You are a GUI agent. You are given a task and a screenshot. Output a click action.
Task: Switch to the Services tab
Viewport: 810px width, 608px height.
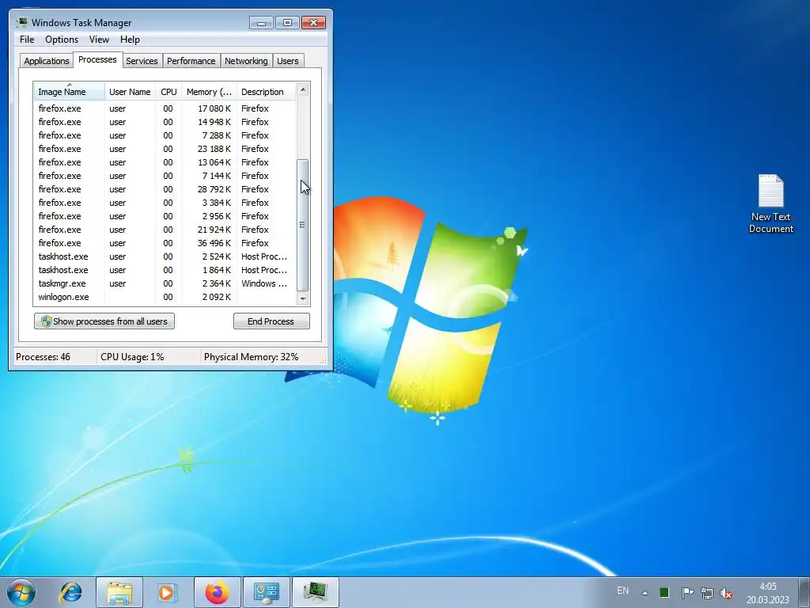(x=142, y=60)
